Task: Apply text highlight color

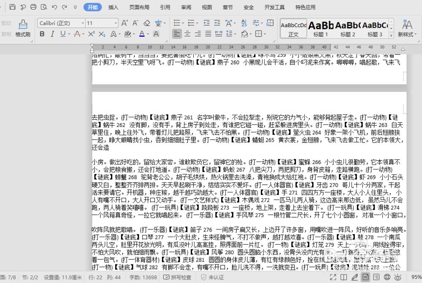Action: point(127,34)
